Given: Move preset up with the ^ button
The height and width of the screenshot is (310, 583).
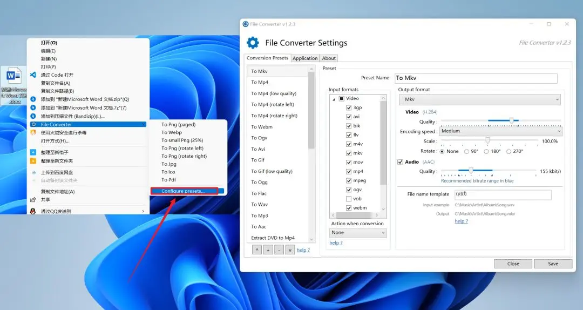Looking at the screenshot, I should coord(256,250).
